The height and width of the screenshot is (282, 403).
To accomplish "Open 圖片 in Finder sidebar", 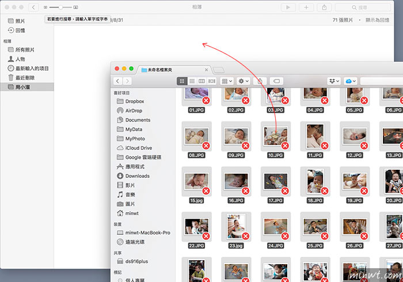I will click(126, 204).
